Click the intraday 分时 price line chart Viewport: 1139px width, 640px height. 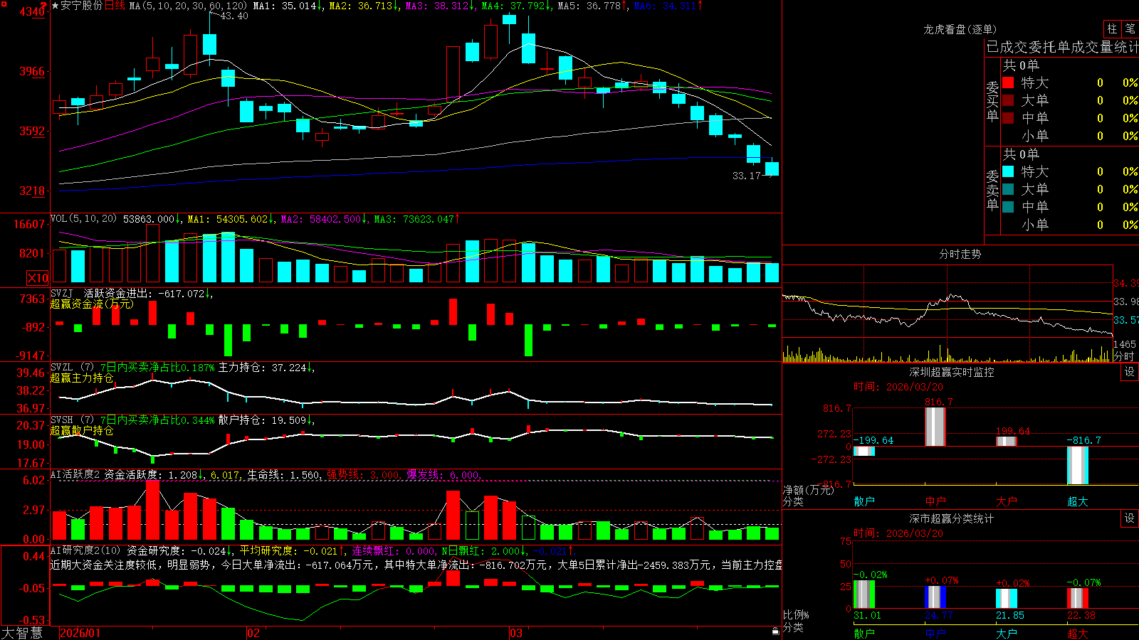coord(948,313)
